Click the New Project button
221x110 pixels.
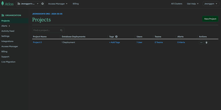[210, 19]
